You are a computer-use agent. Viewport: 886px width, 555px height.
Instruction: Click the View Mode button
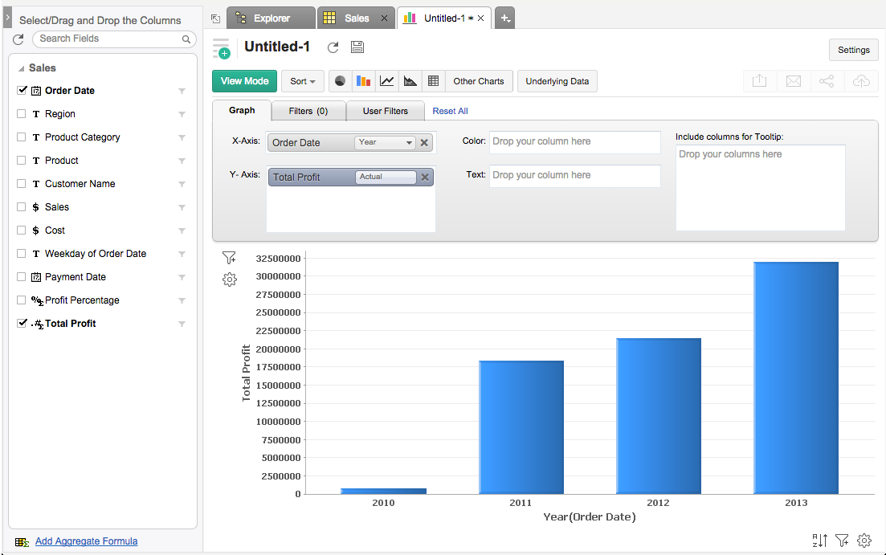pos(244,81)
